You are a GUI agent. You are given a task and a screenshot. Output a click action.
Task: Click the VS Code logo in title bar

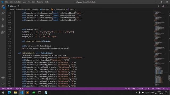coord(2,2)
